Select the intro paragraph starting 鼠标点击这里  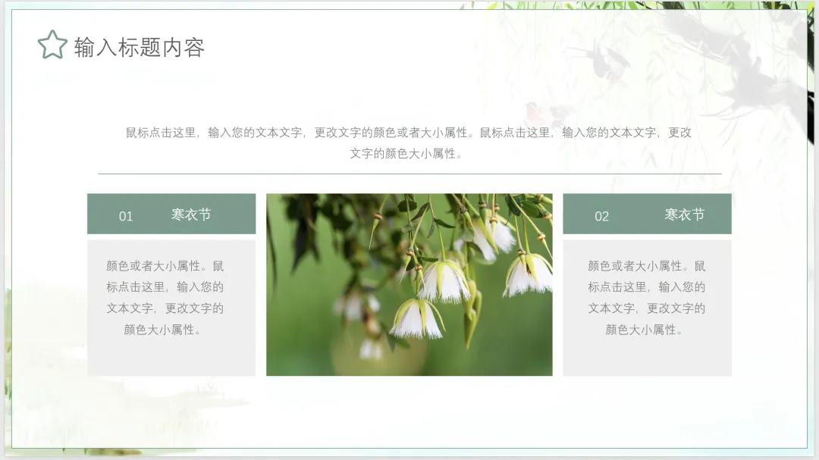point(409,143)
